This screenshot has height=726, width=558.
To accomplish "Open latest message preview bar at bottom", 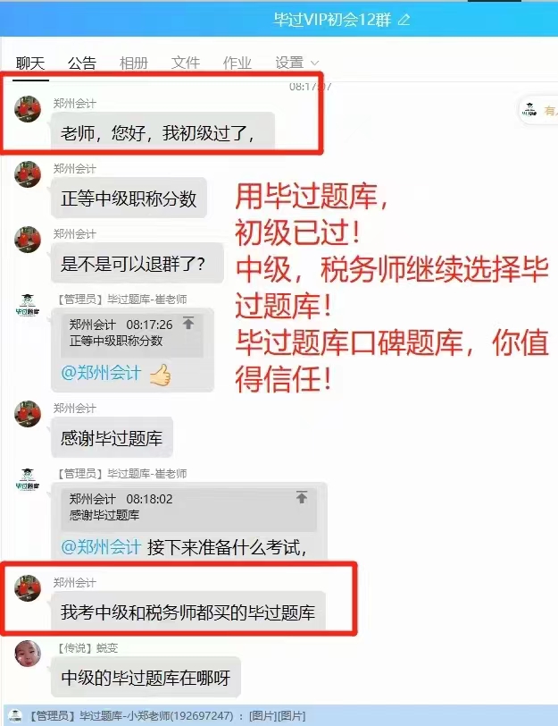I will 279,715.
